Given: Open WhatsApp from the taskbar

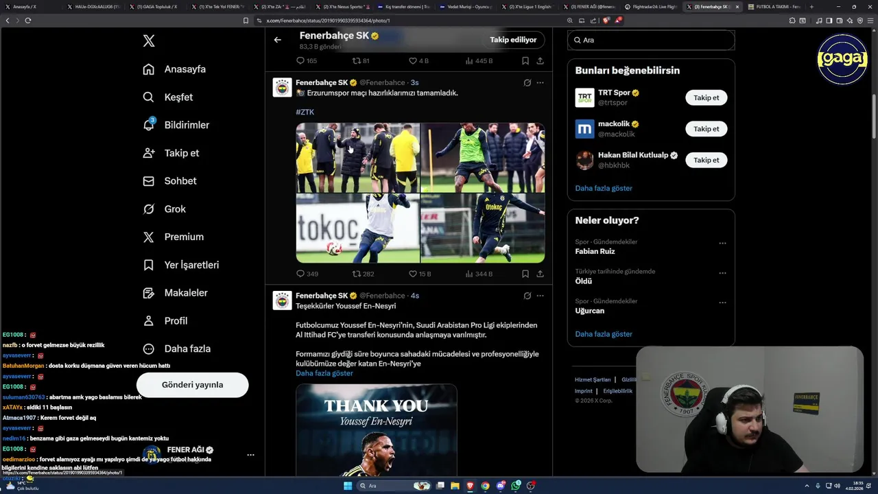Looking at the screenshot, I should pos(516,486).
